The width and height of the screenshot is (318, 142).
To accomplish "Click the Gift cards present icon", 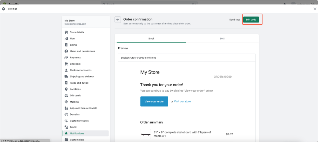I will click(66, 95).
